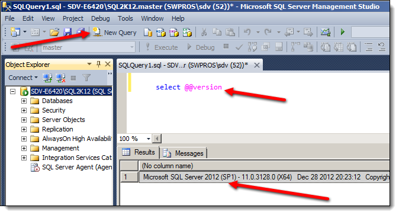
Task: Open the Project menu
Action: point(73,18)
